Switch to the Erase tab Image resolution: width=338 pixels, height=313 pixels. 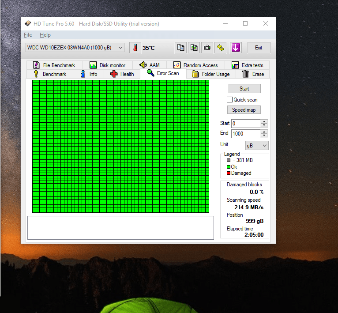pos(253,74)
